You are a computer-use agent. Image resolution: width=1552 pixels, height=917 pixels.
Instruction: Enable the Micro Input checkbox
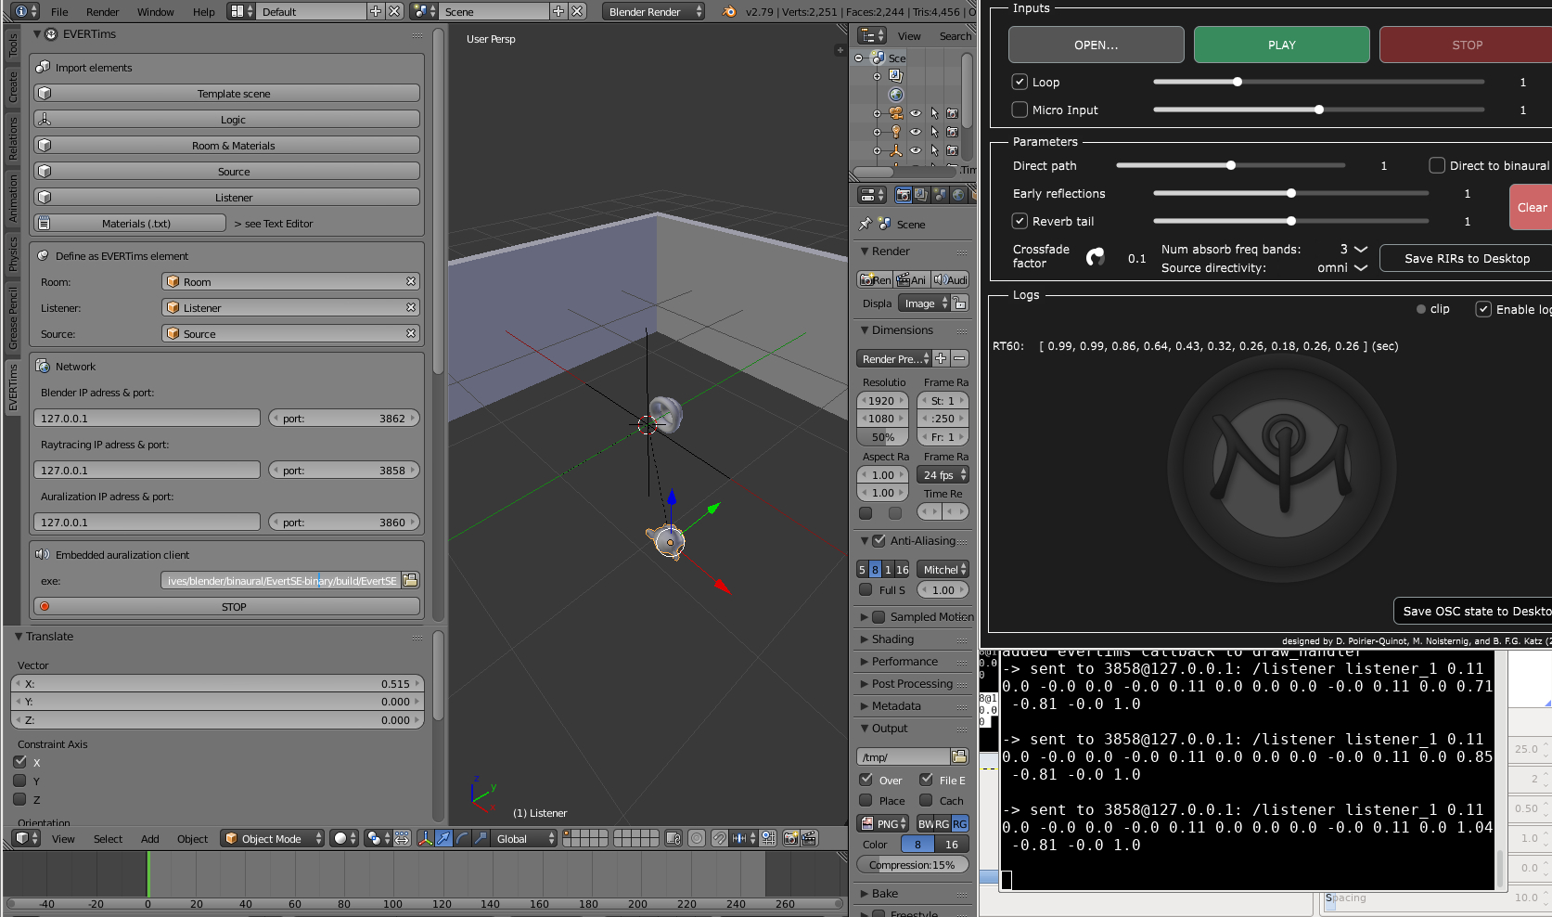pos(1020,110)
